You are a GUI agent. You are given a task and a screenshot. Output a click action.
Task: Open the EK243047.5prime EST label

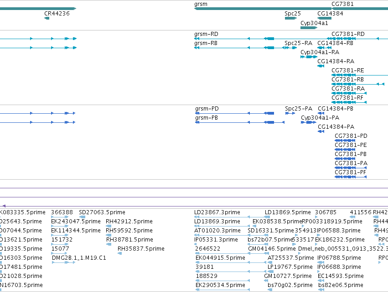click(x=76, y=222)
